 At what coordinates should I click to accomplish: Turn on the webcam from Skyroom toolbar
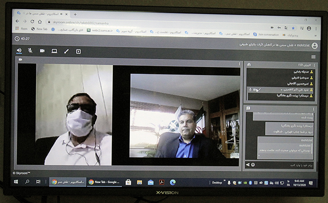42,51
